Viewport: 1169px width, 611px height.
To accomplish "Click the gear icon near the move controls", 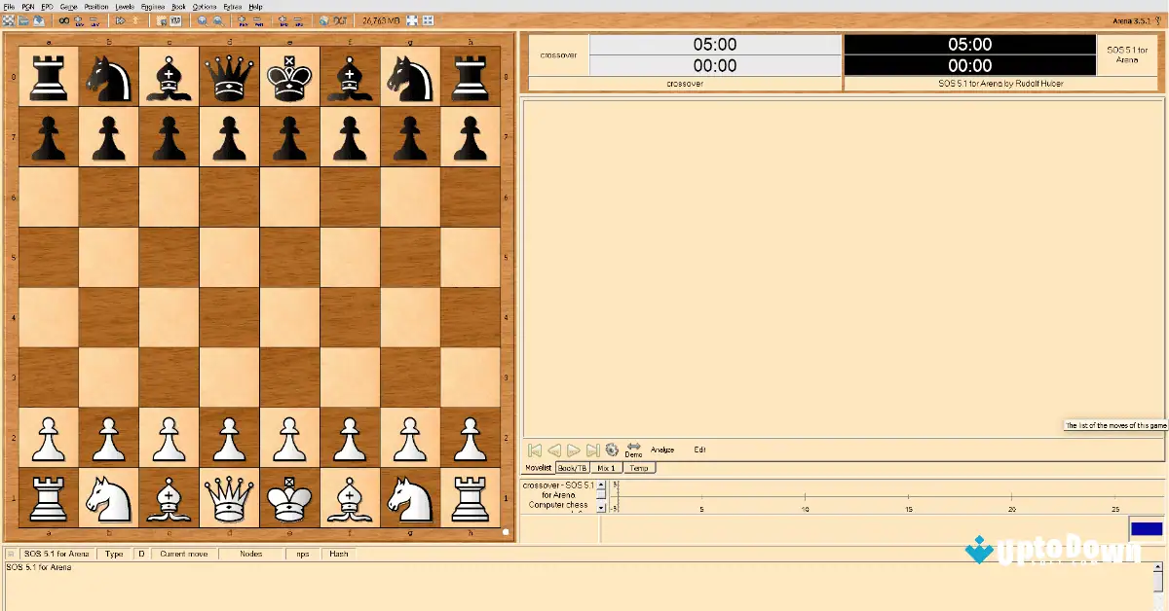I will 612,449.
